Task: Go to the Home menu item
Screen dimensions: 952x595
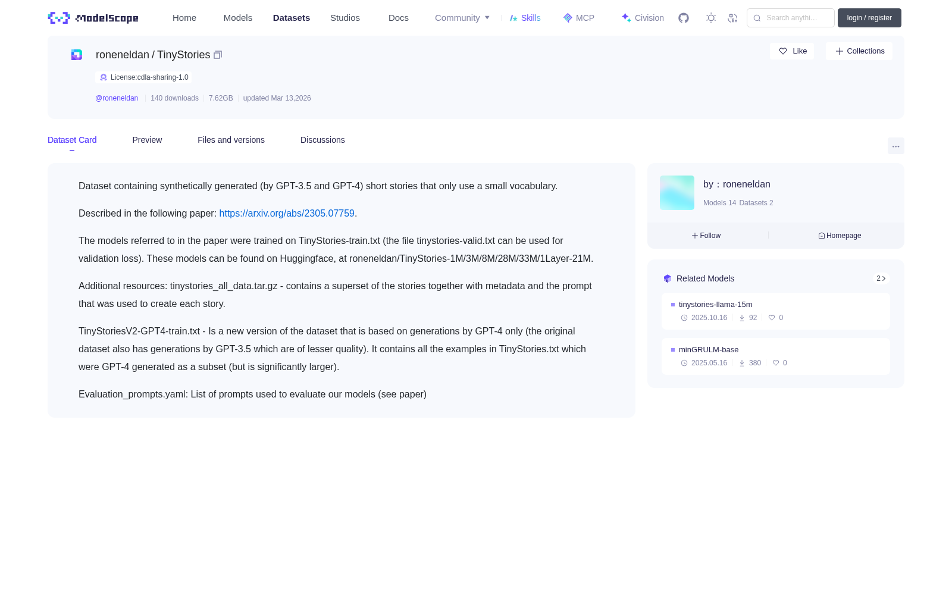Action: [184, 18]
